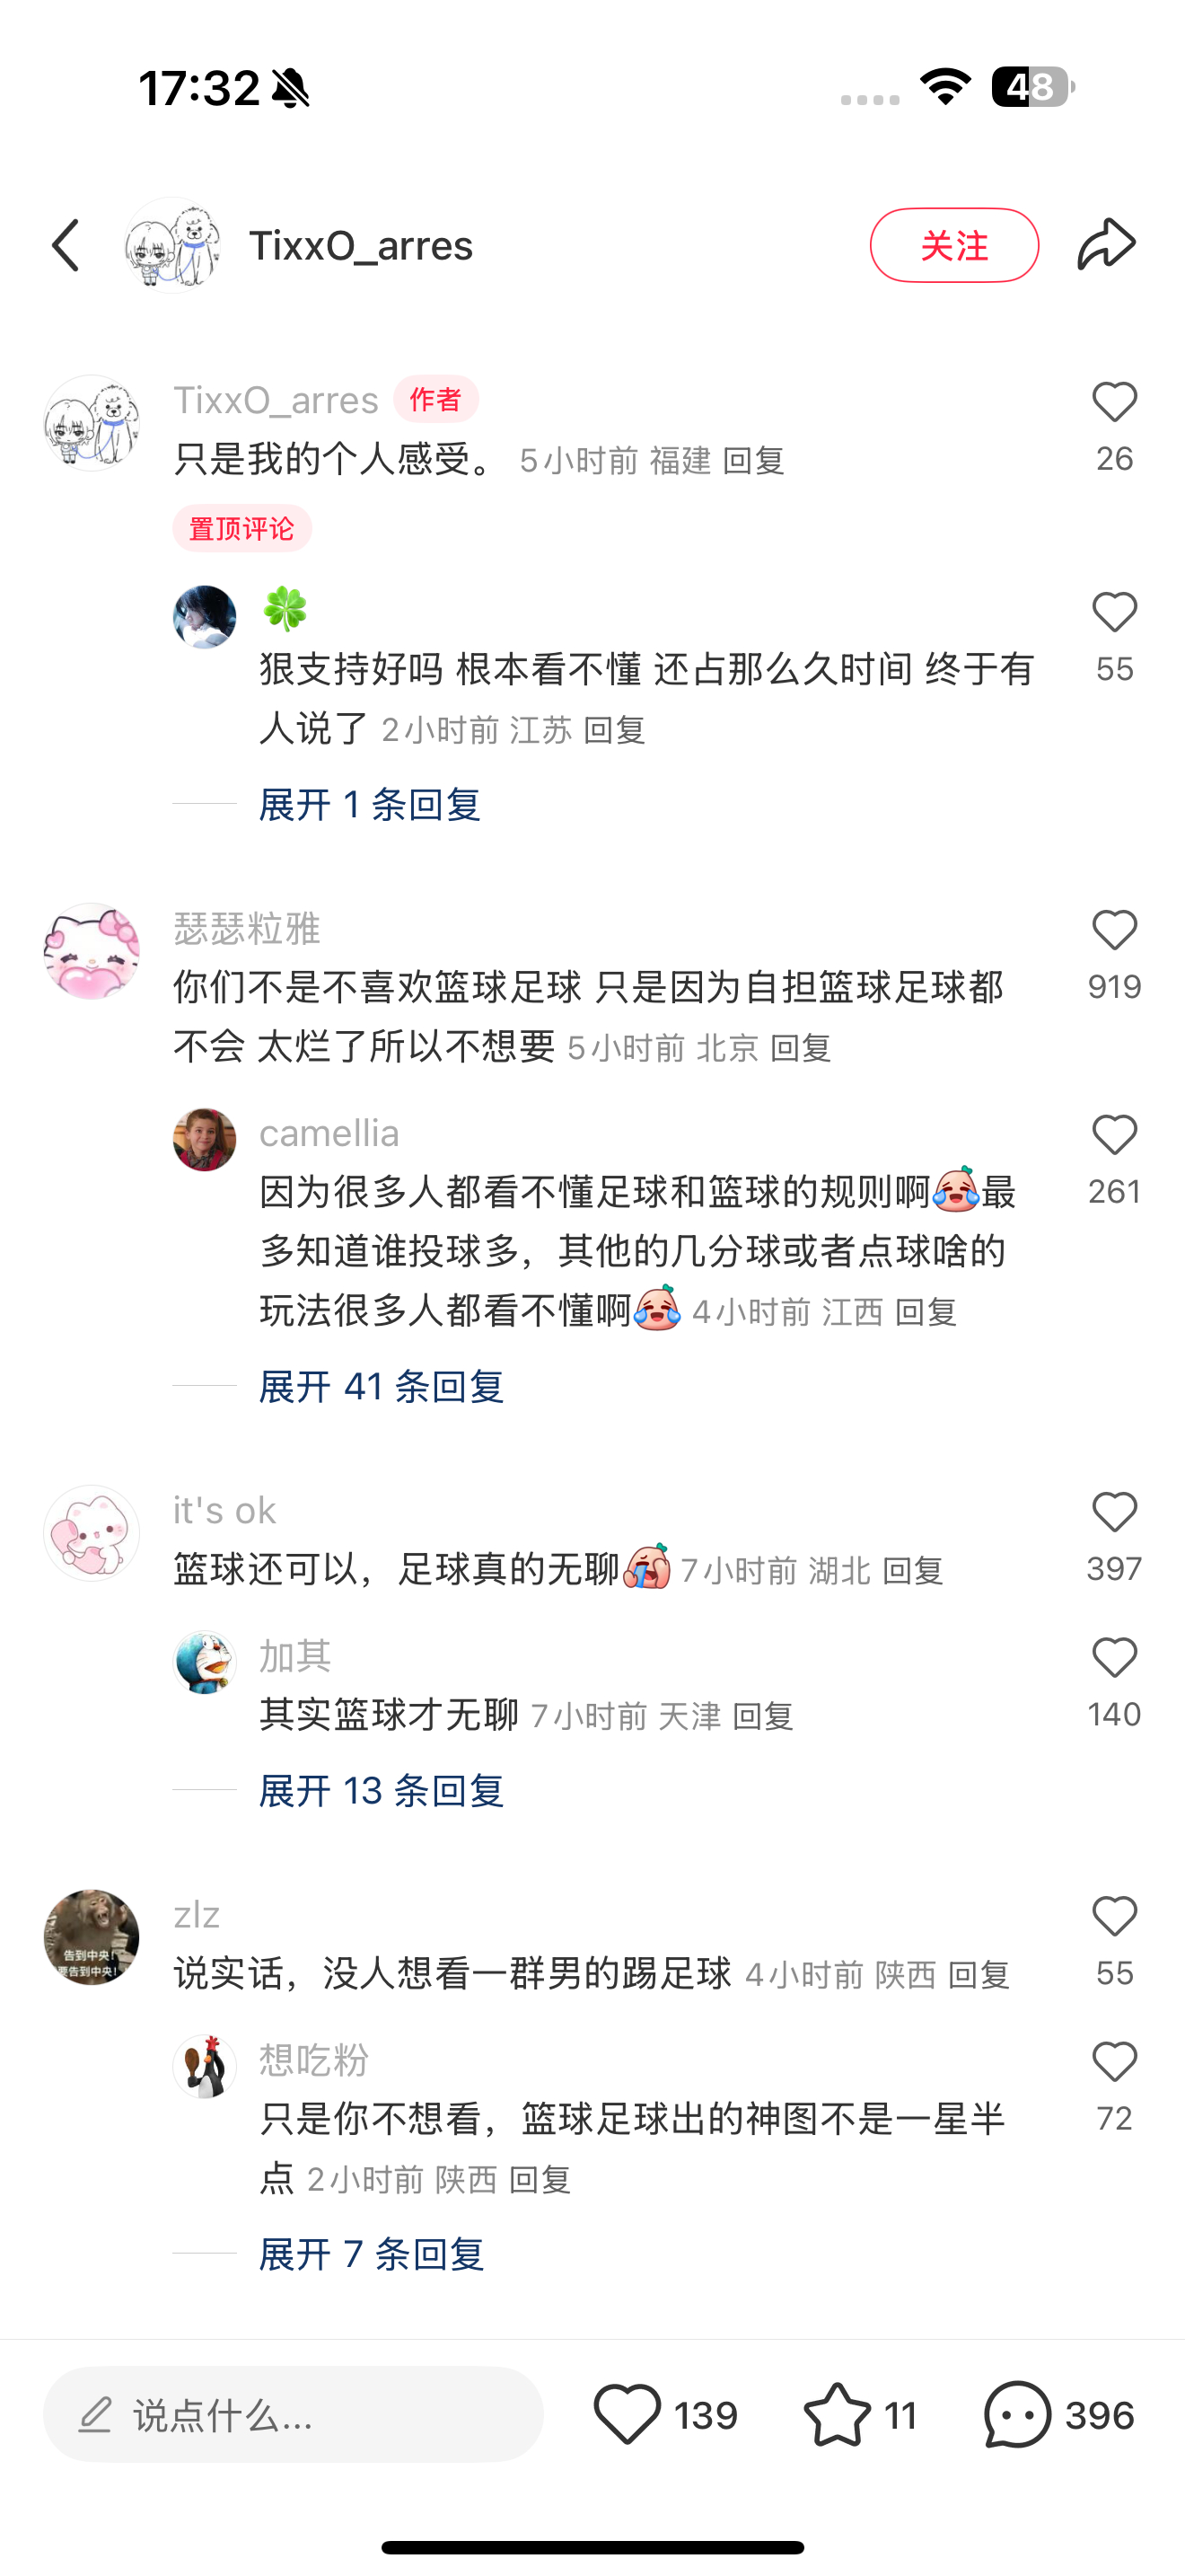Expand 13 replies under 加其

click(x=381, y=1791)
